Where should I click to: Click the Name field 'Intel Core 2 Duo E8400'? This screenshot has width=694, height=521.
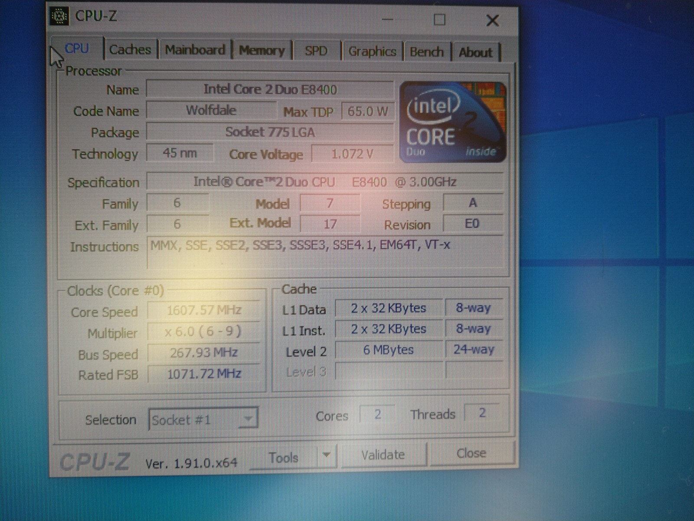point(270,89)
